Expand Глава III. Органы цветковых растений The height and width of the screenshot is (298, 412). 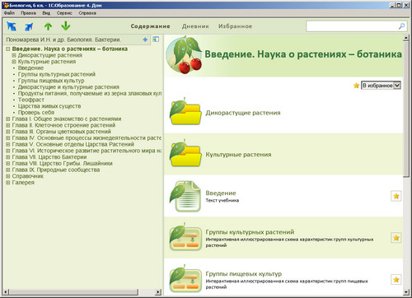[8, 132]
